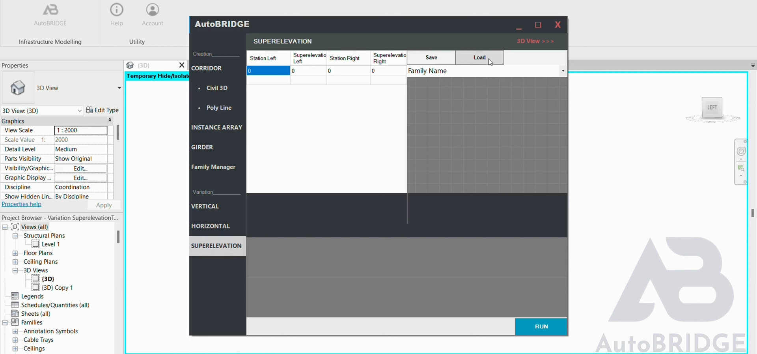The width and height of the screenshot is (757, 354).
Task: Click the Views (all) icon
Action: tap(15, 227)
